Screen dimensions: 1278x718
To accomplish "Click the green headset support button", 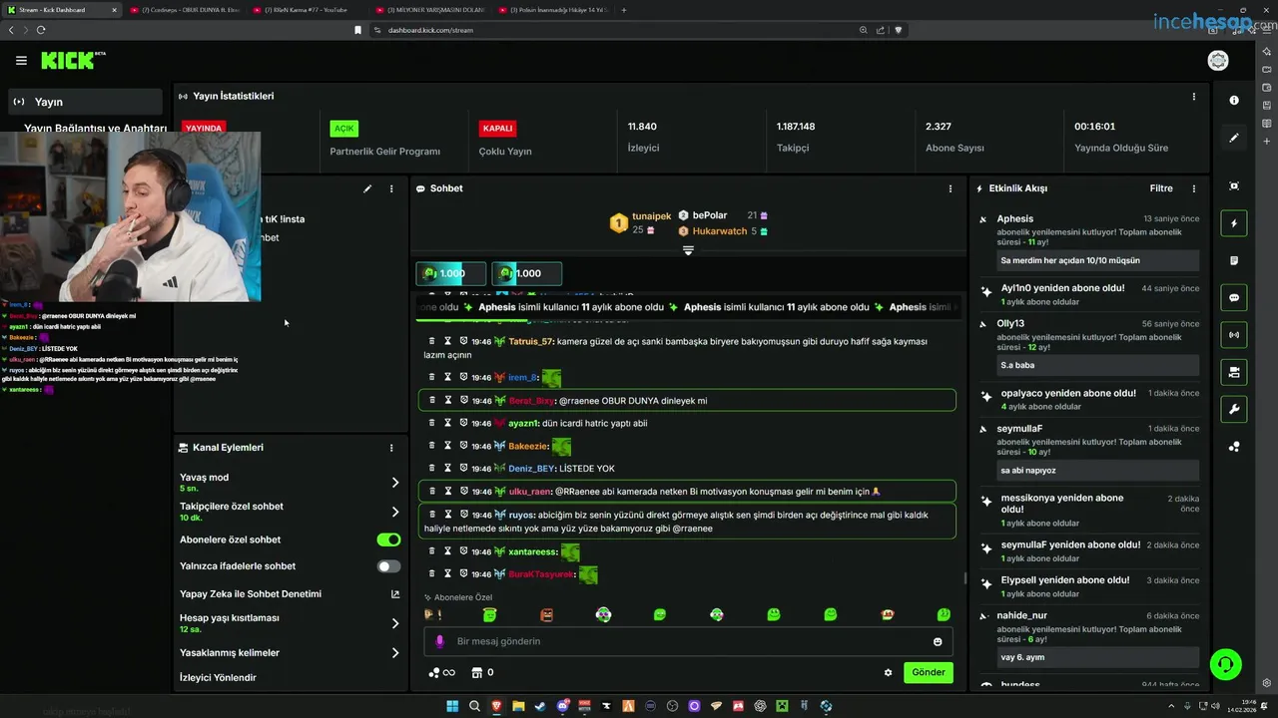I will click(1225, 663).
